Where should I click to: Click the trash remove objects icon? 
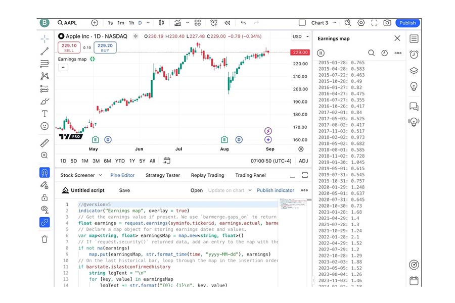coord(44,239)
